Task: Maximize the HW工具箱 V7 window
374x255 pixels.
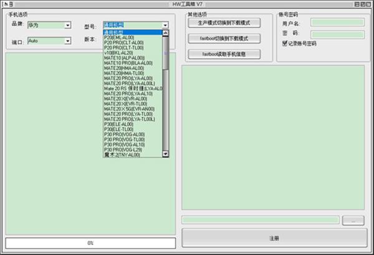Action: [x=363, y=4]
